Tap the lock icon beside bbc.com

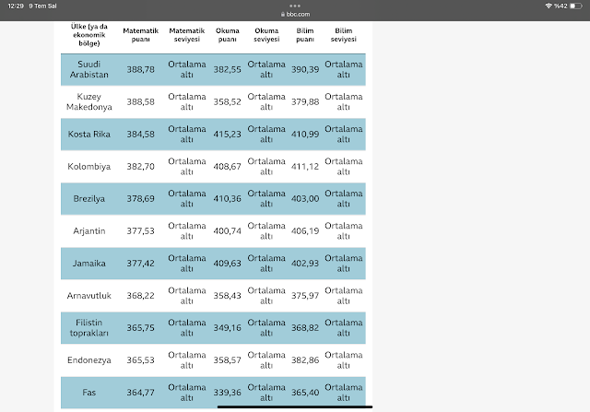[x=280, y=16]
